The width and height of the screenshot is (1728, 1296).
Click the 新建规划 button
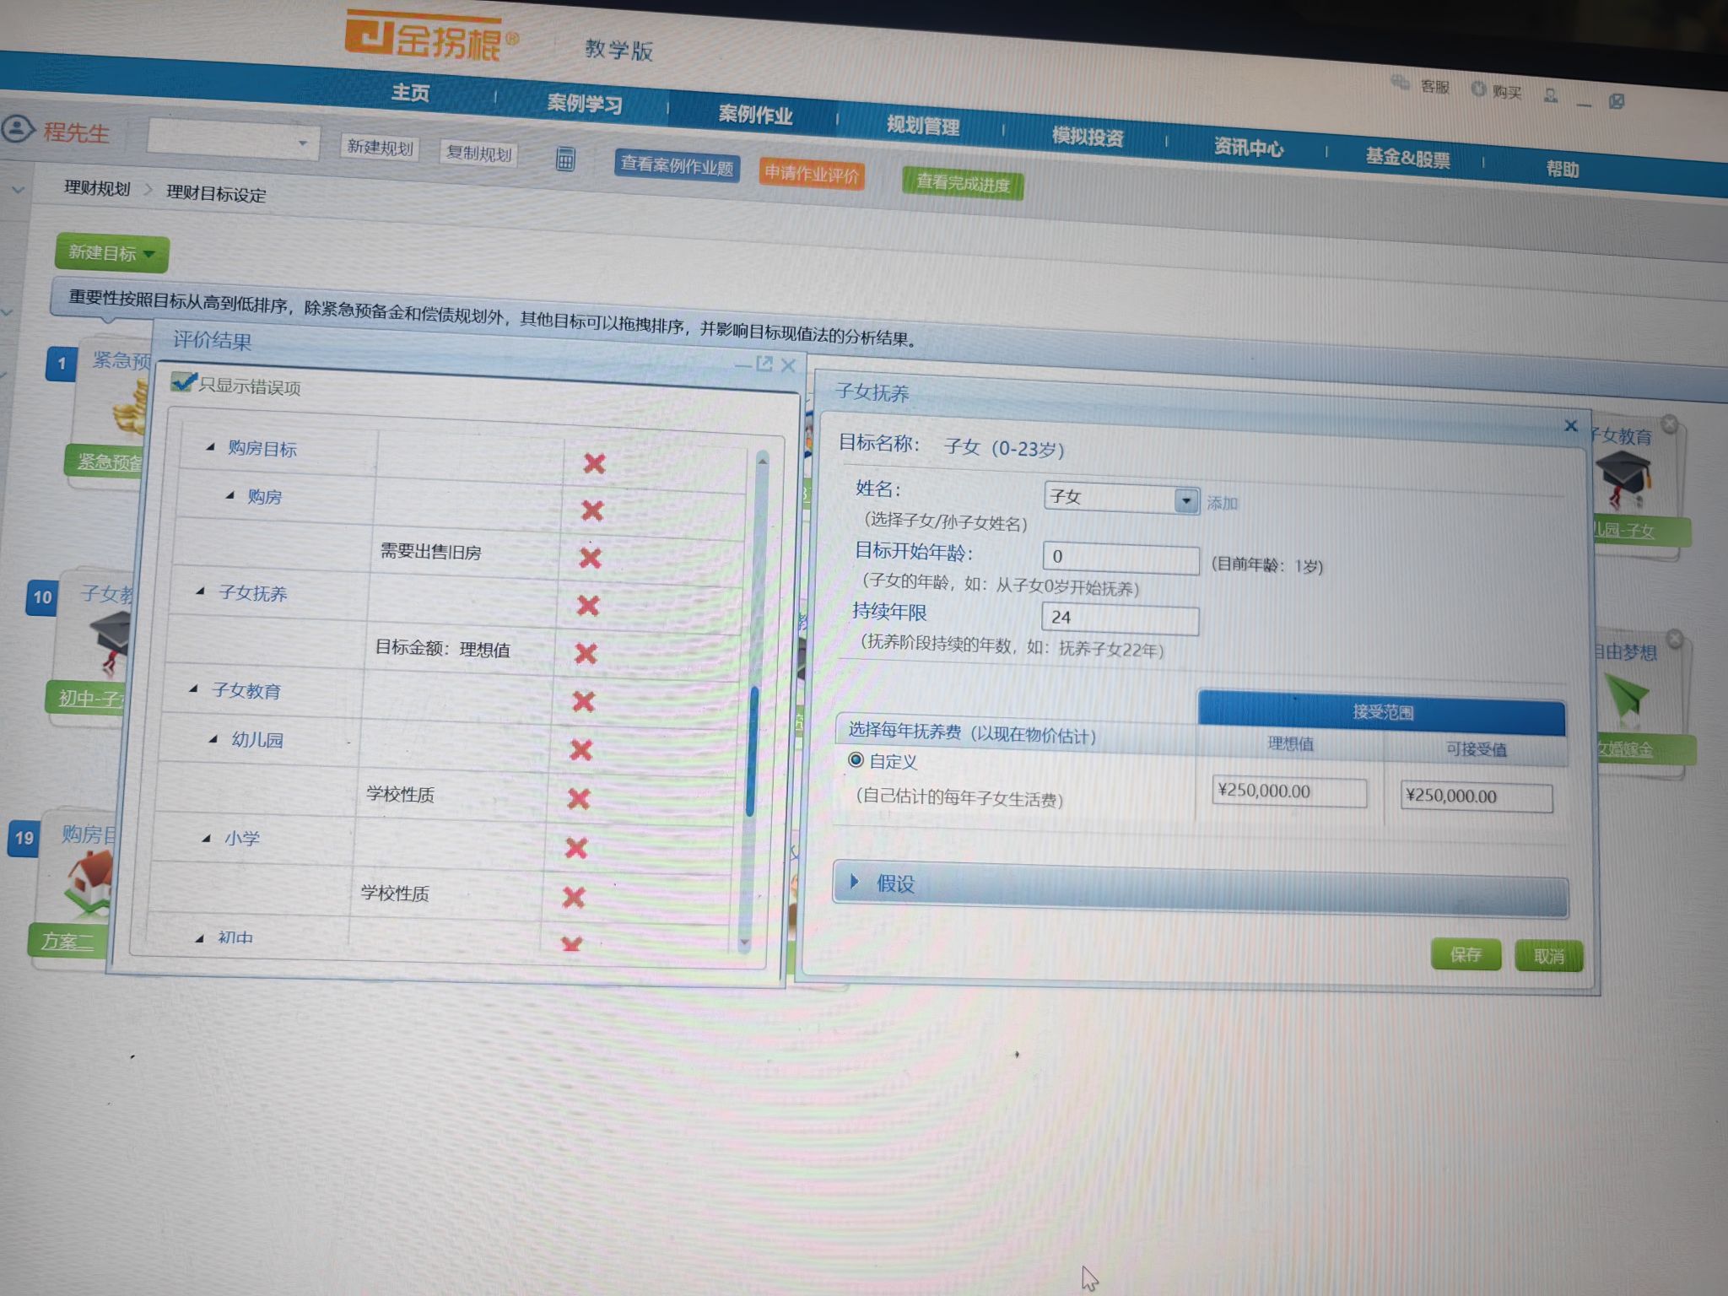pyautogui.click(x=381, y=148)
